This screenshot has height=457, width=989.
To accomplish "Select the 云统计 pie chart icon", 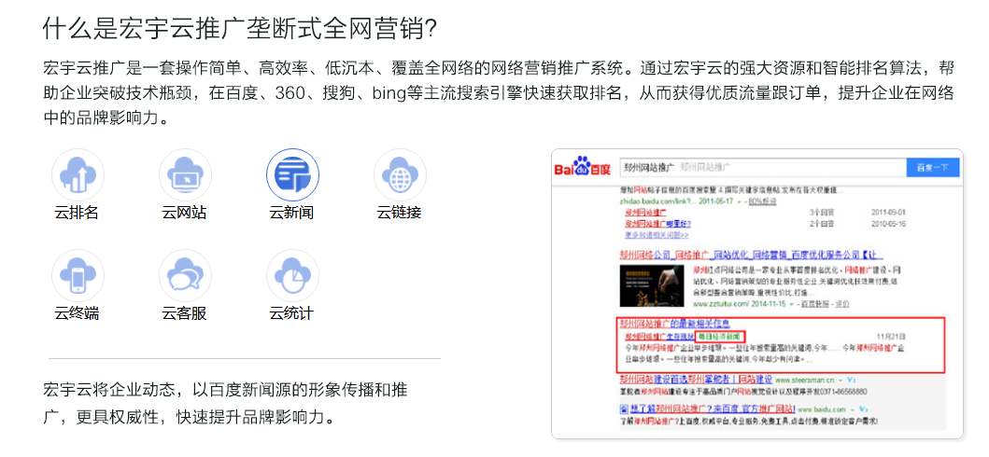I will (292, 276).
